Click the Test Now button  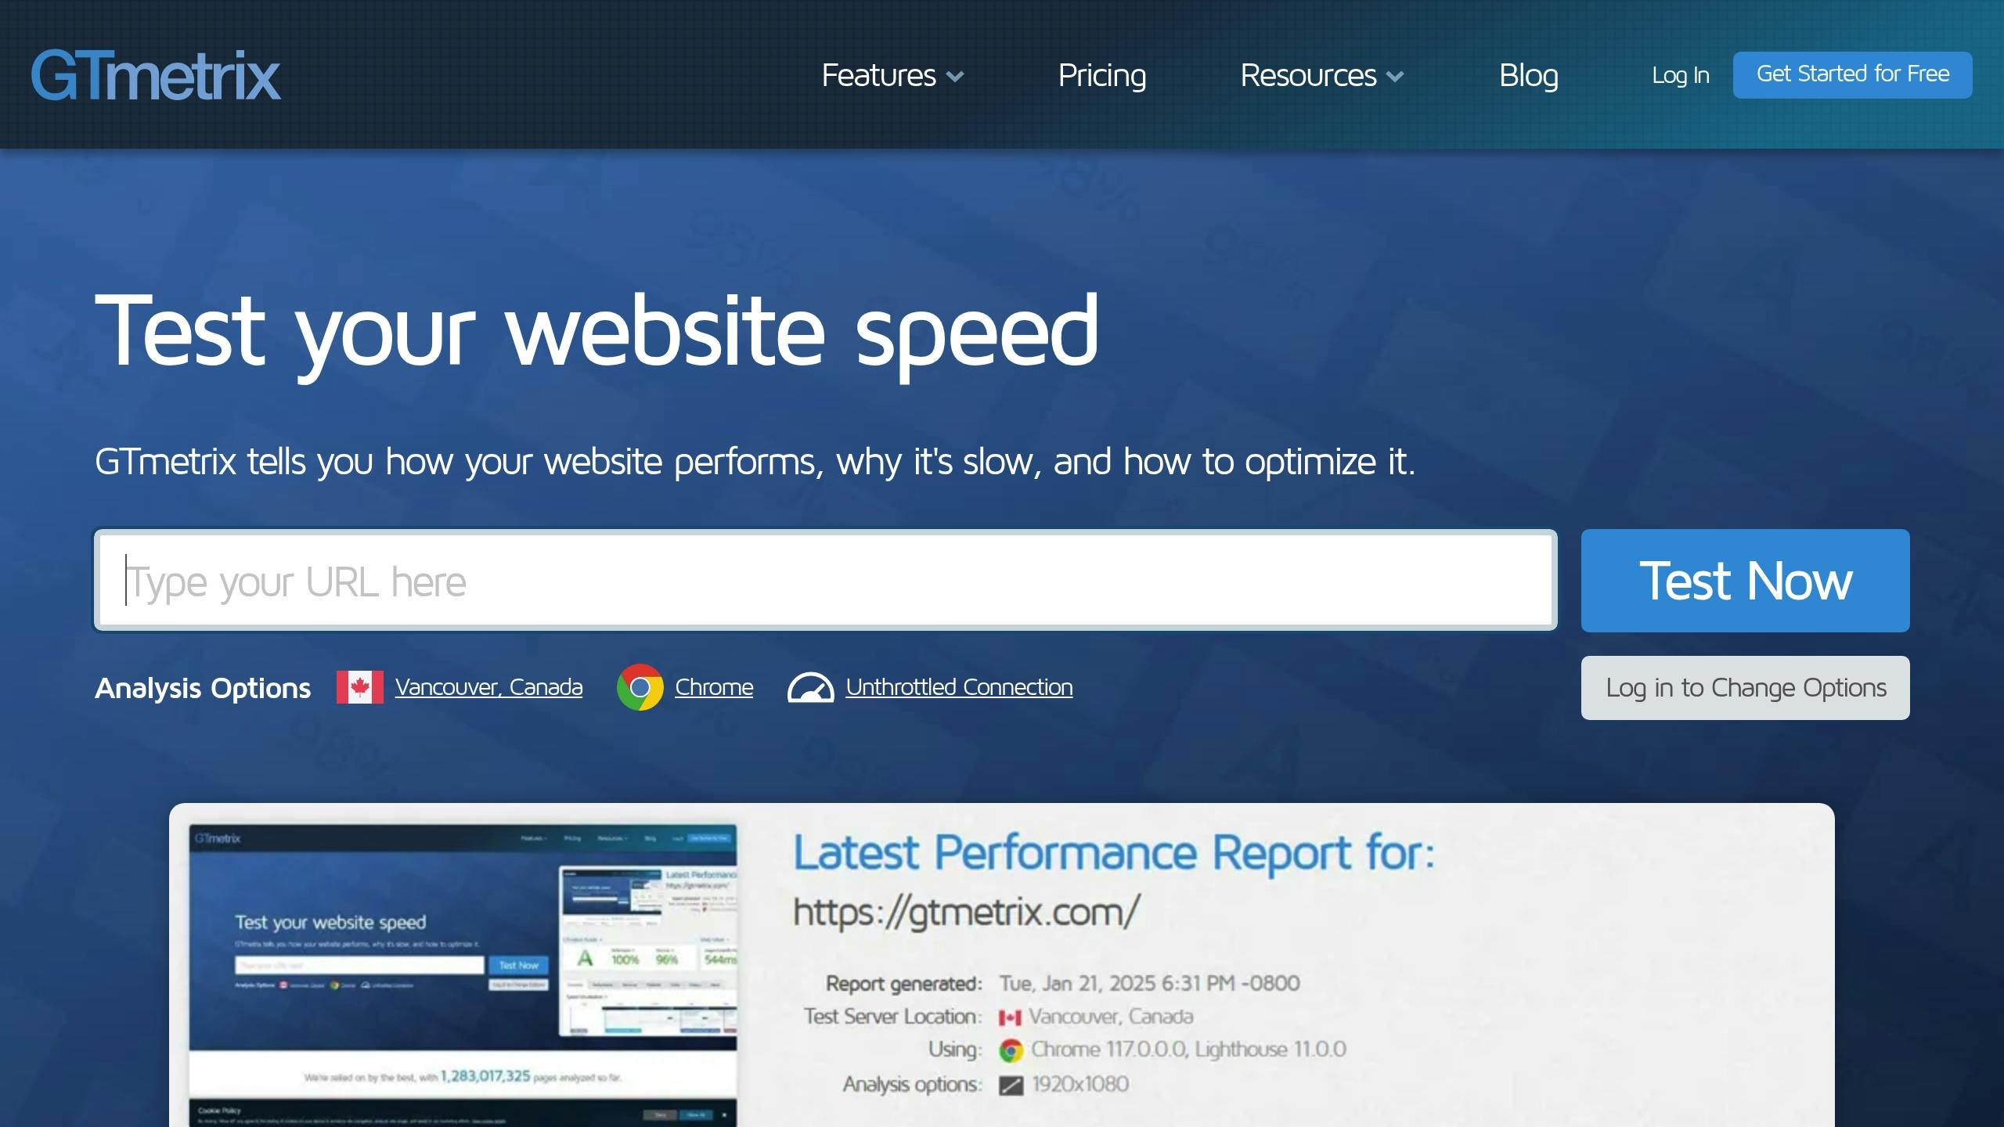(1745, 581)
